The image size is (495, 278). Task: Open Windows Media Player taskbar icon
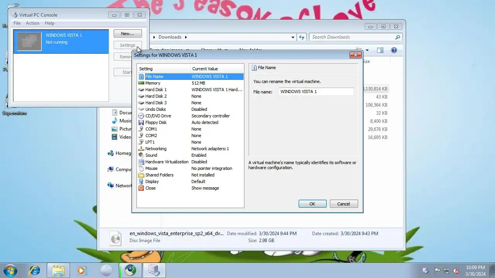click(x=82, y=270)
